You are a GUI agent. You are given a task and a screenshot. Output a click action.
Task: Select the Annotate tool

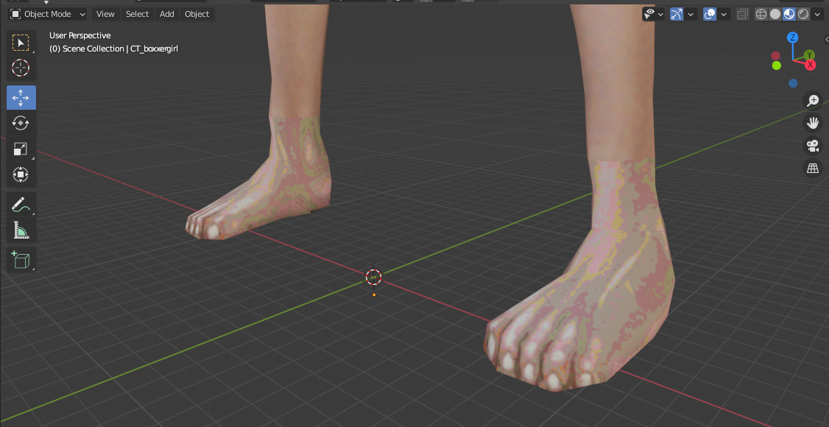click(x=21, y=204)
